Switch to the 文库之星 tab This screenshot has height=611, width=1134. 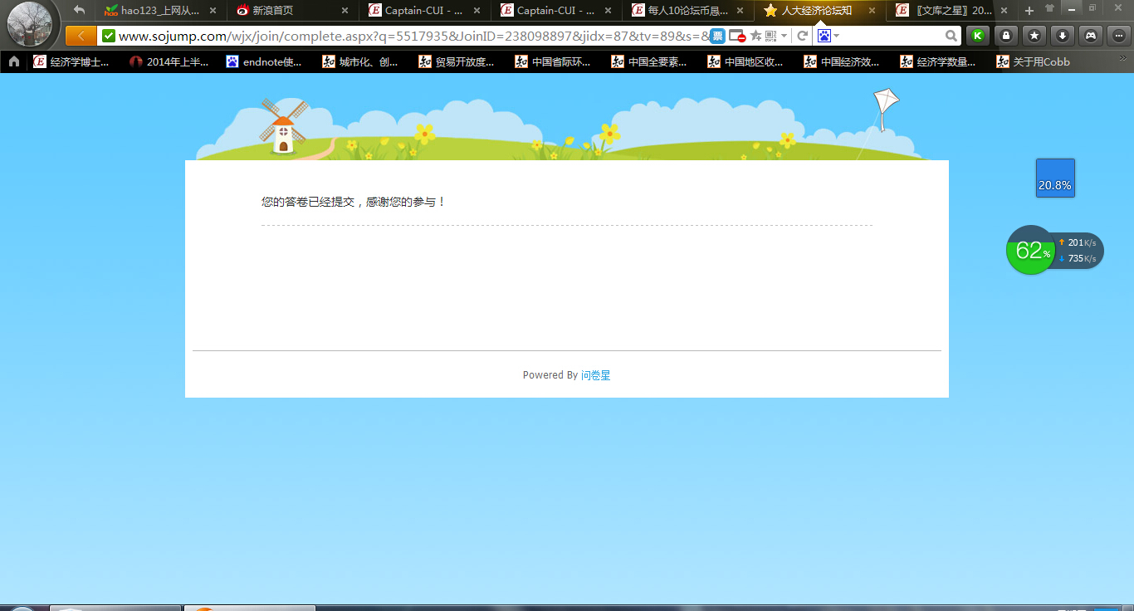pos(952,11)
